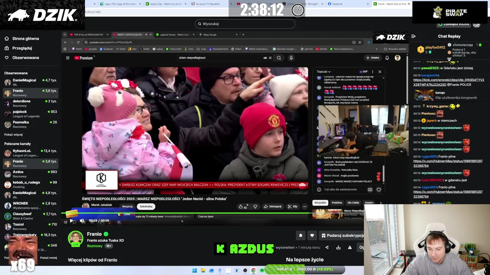
Task: Create clip with Klip scissors
Action: (x=292, y=207)
